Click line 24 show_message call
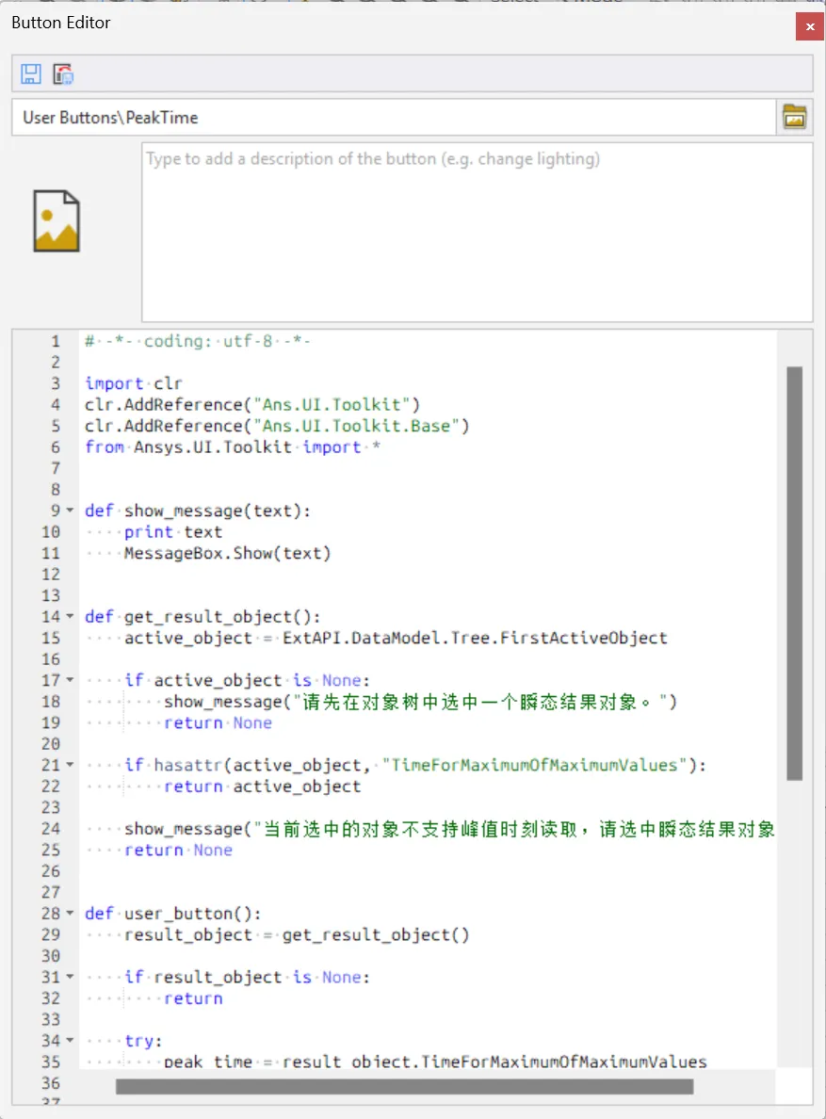The width and height of the screenshot is (826, 1119). point(449,829)
